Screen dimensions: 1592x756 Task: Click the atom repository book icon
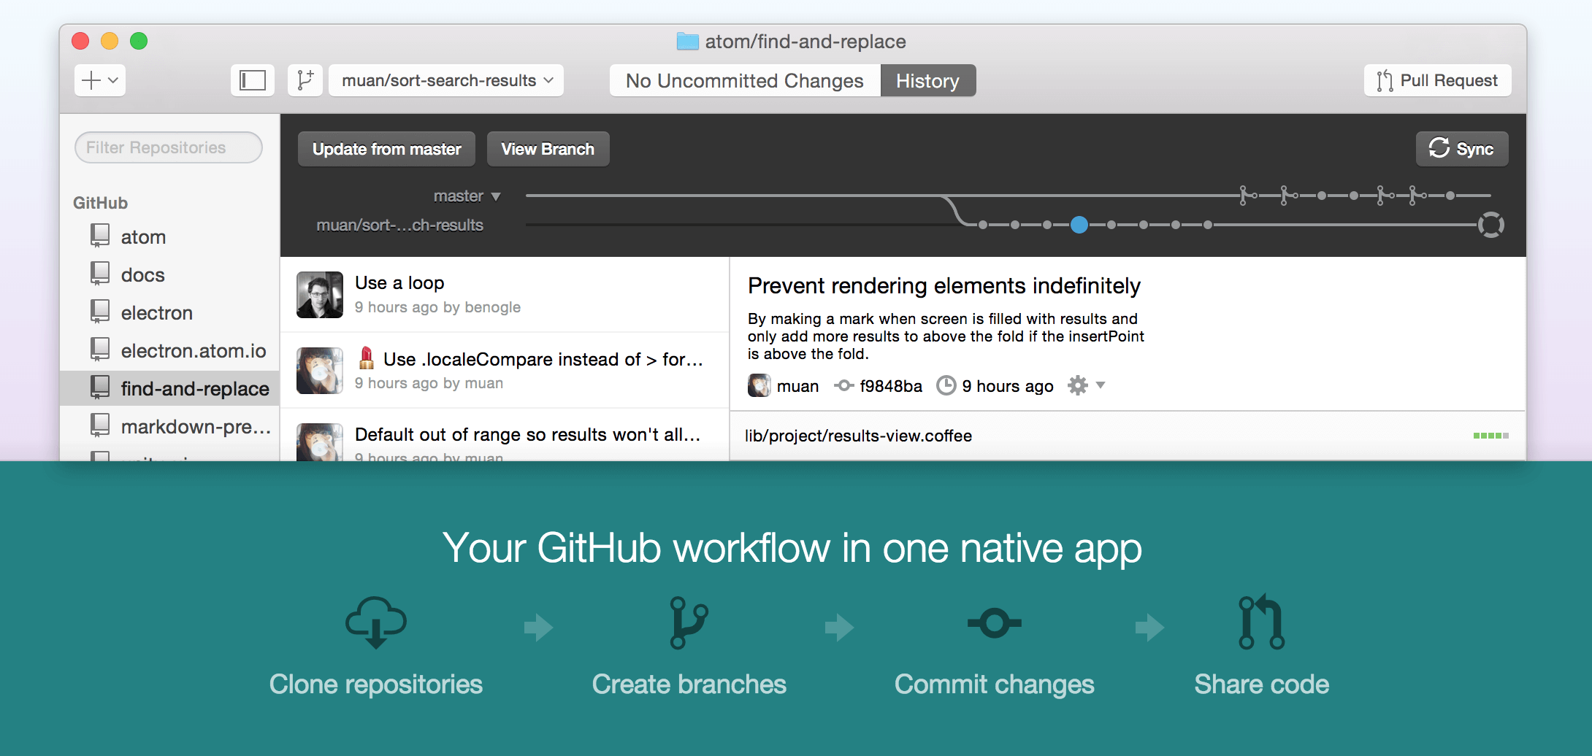pos(100,235)
